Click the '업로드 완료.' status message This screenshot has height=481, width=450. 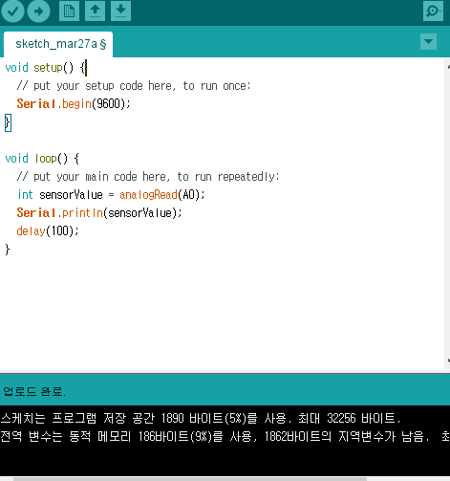(34, 391)
